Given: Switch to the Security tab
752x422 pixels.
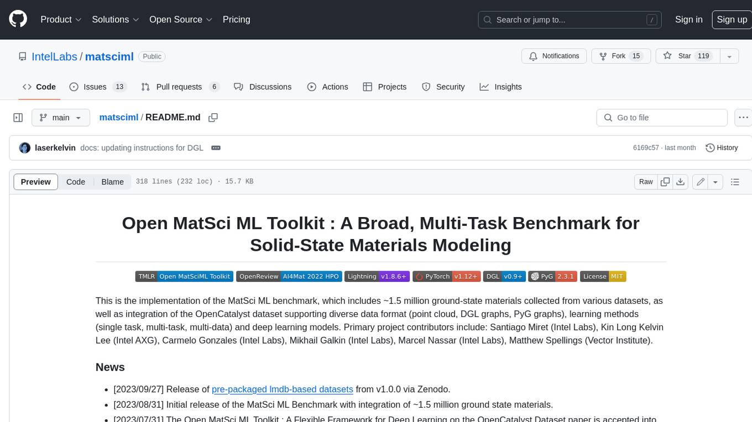Looking at the screenshot, I should pos(443,87).
